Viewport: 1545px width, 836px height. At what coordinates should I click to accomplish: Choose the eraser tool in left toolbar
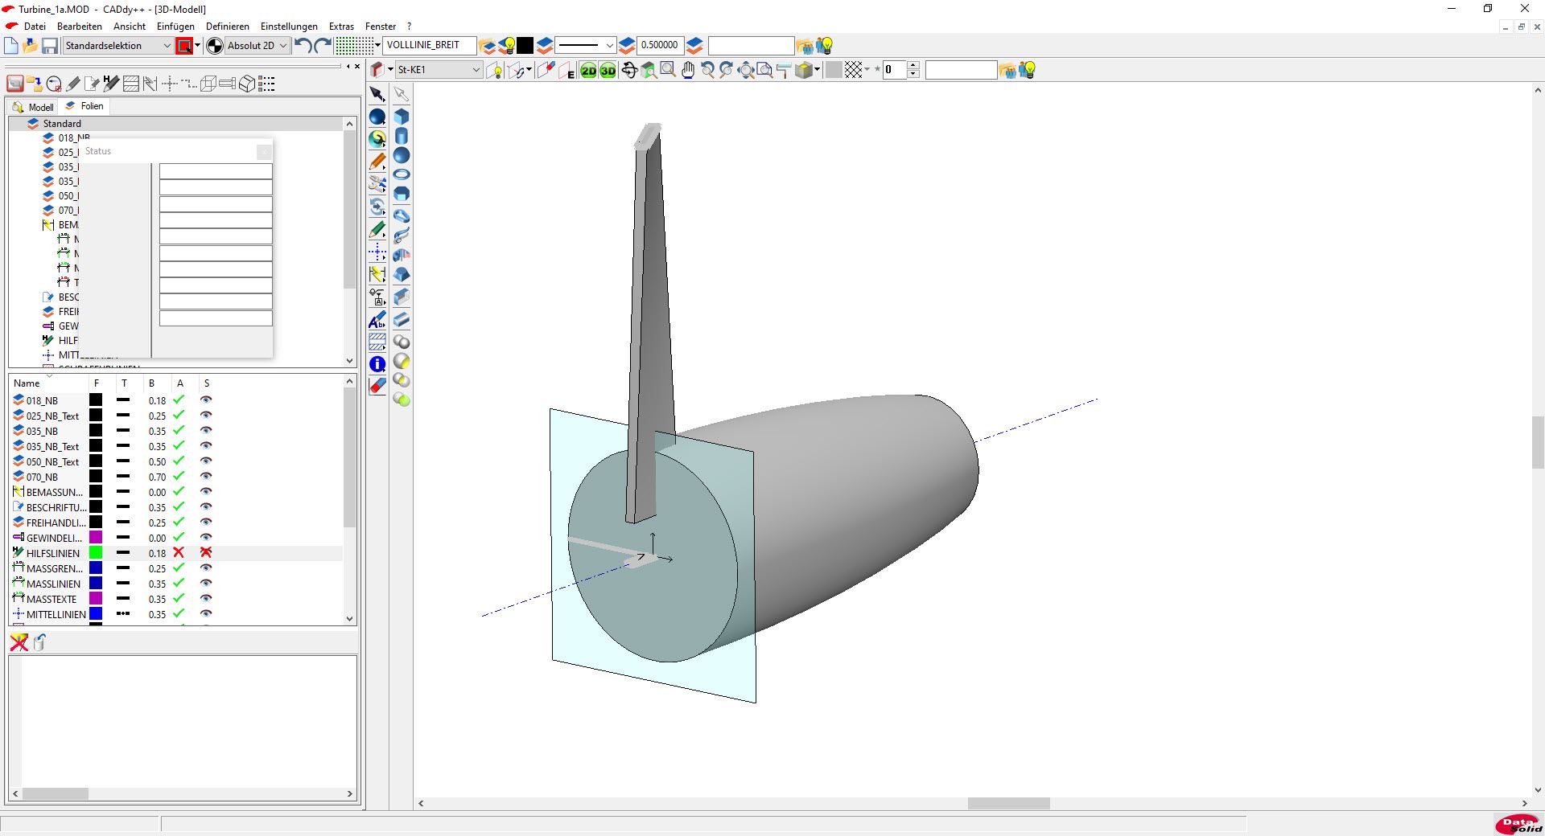[377, 386]
